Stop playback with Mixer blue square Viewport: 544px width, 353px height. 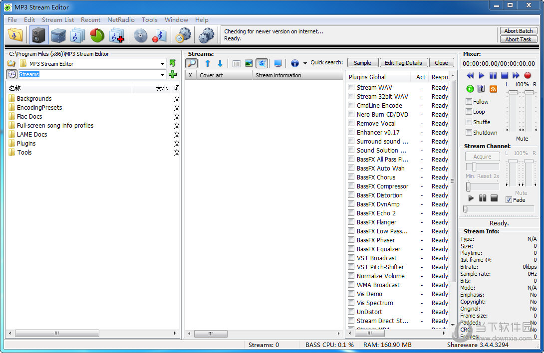505,75
